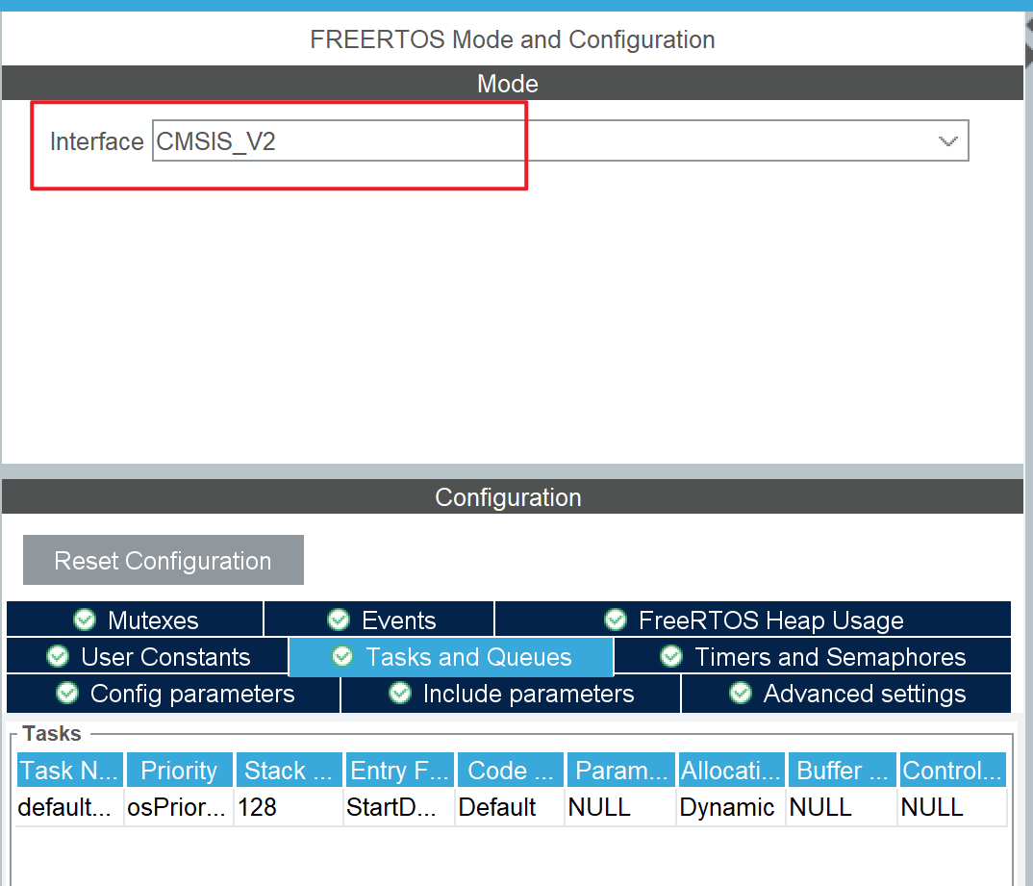Click the green check icon beside Mutexes

tap(85, 620)
